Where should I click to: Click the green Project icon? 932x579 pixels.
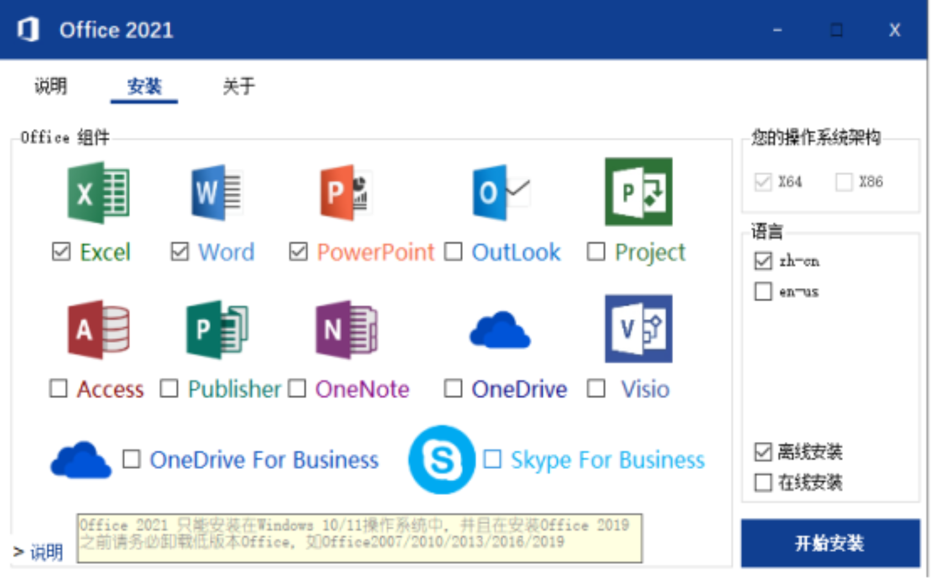(x=638, y=192)
